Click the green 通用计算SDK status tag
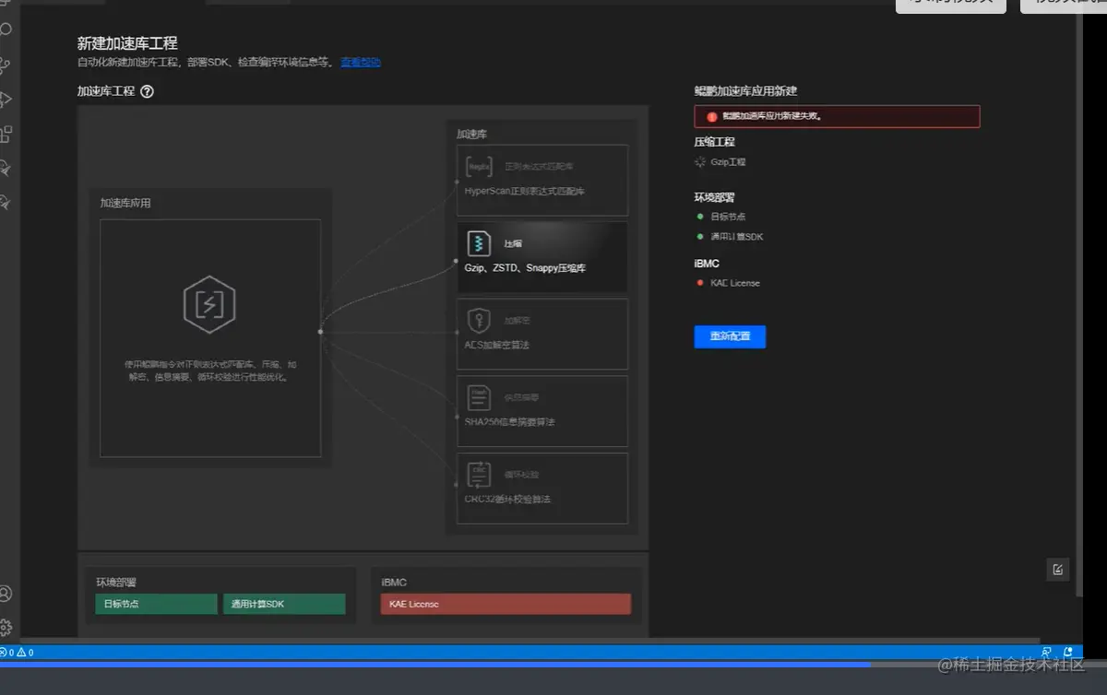 pos(284,604)
